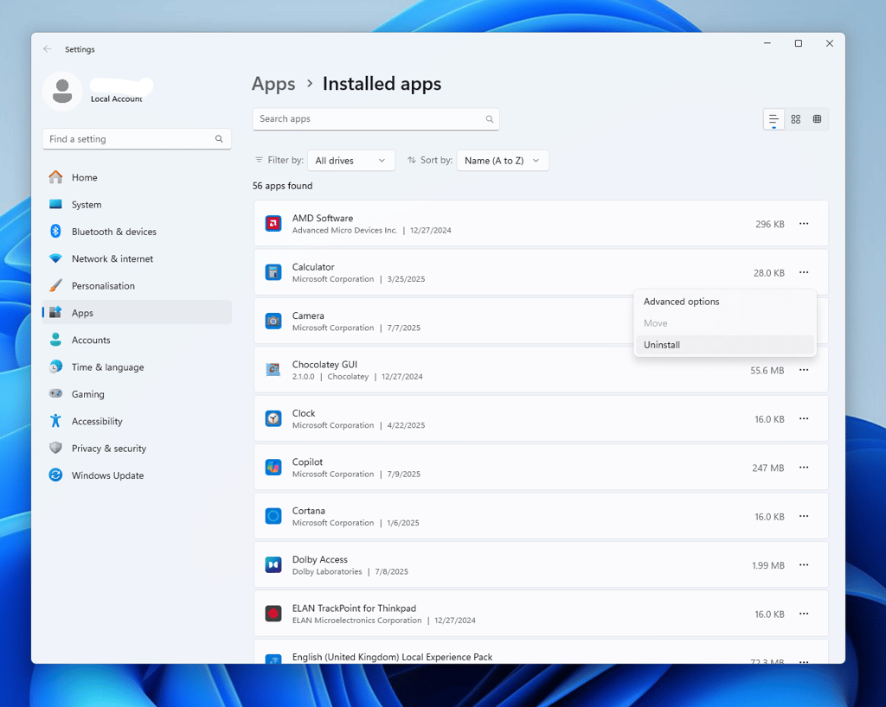Click the user account avatar
Viewport: 886px width, 707px height.
tap(62, 91)
